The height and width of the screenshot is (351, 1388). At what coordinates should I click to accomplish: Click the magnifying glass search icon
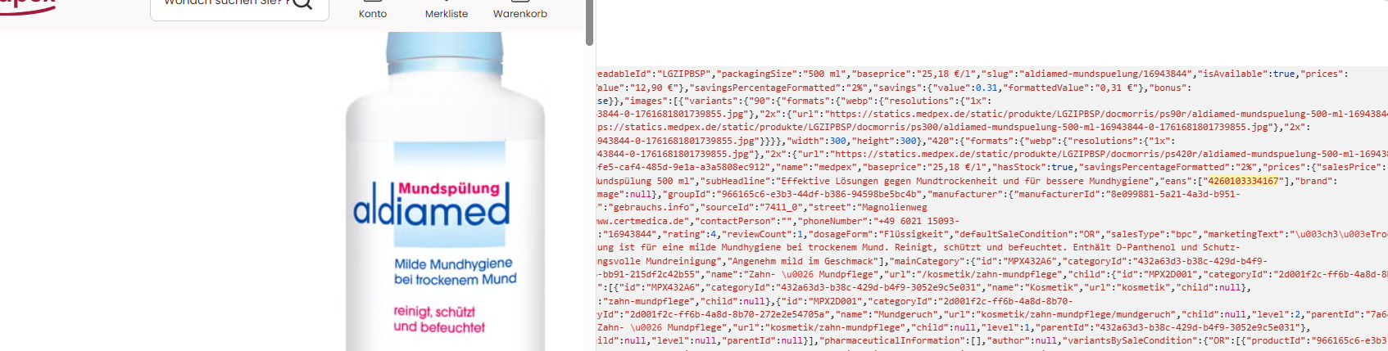[302, 3]
